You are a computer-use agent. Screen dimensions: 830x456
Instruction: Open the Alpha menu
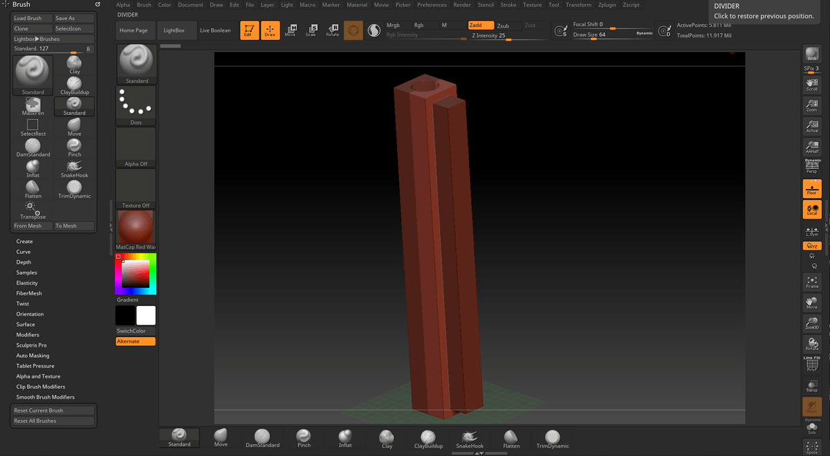[x=122, y=5]
